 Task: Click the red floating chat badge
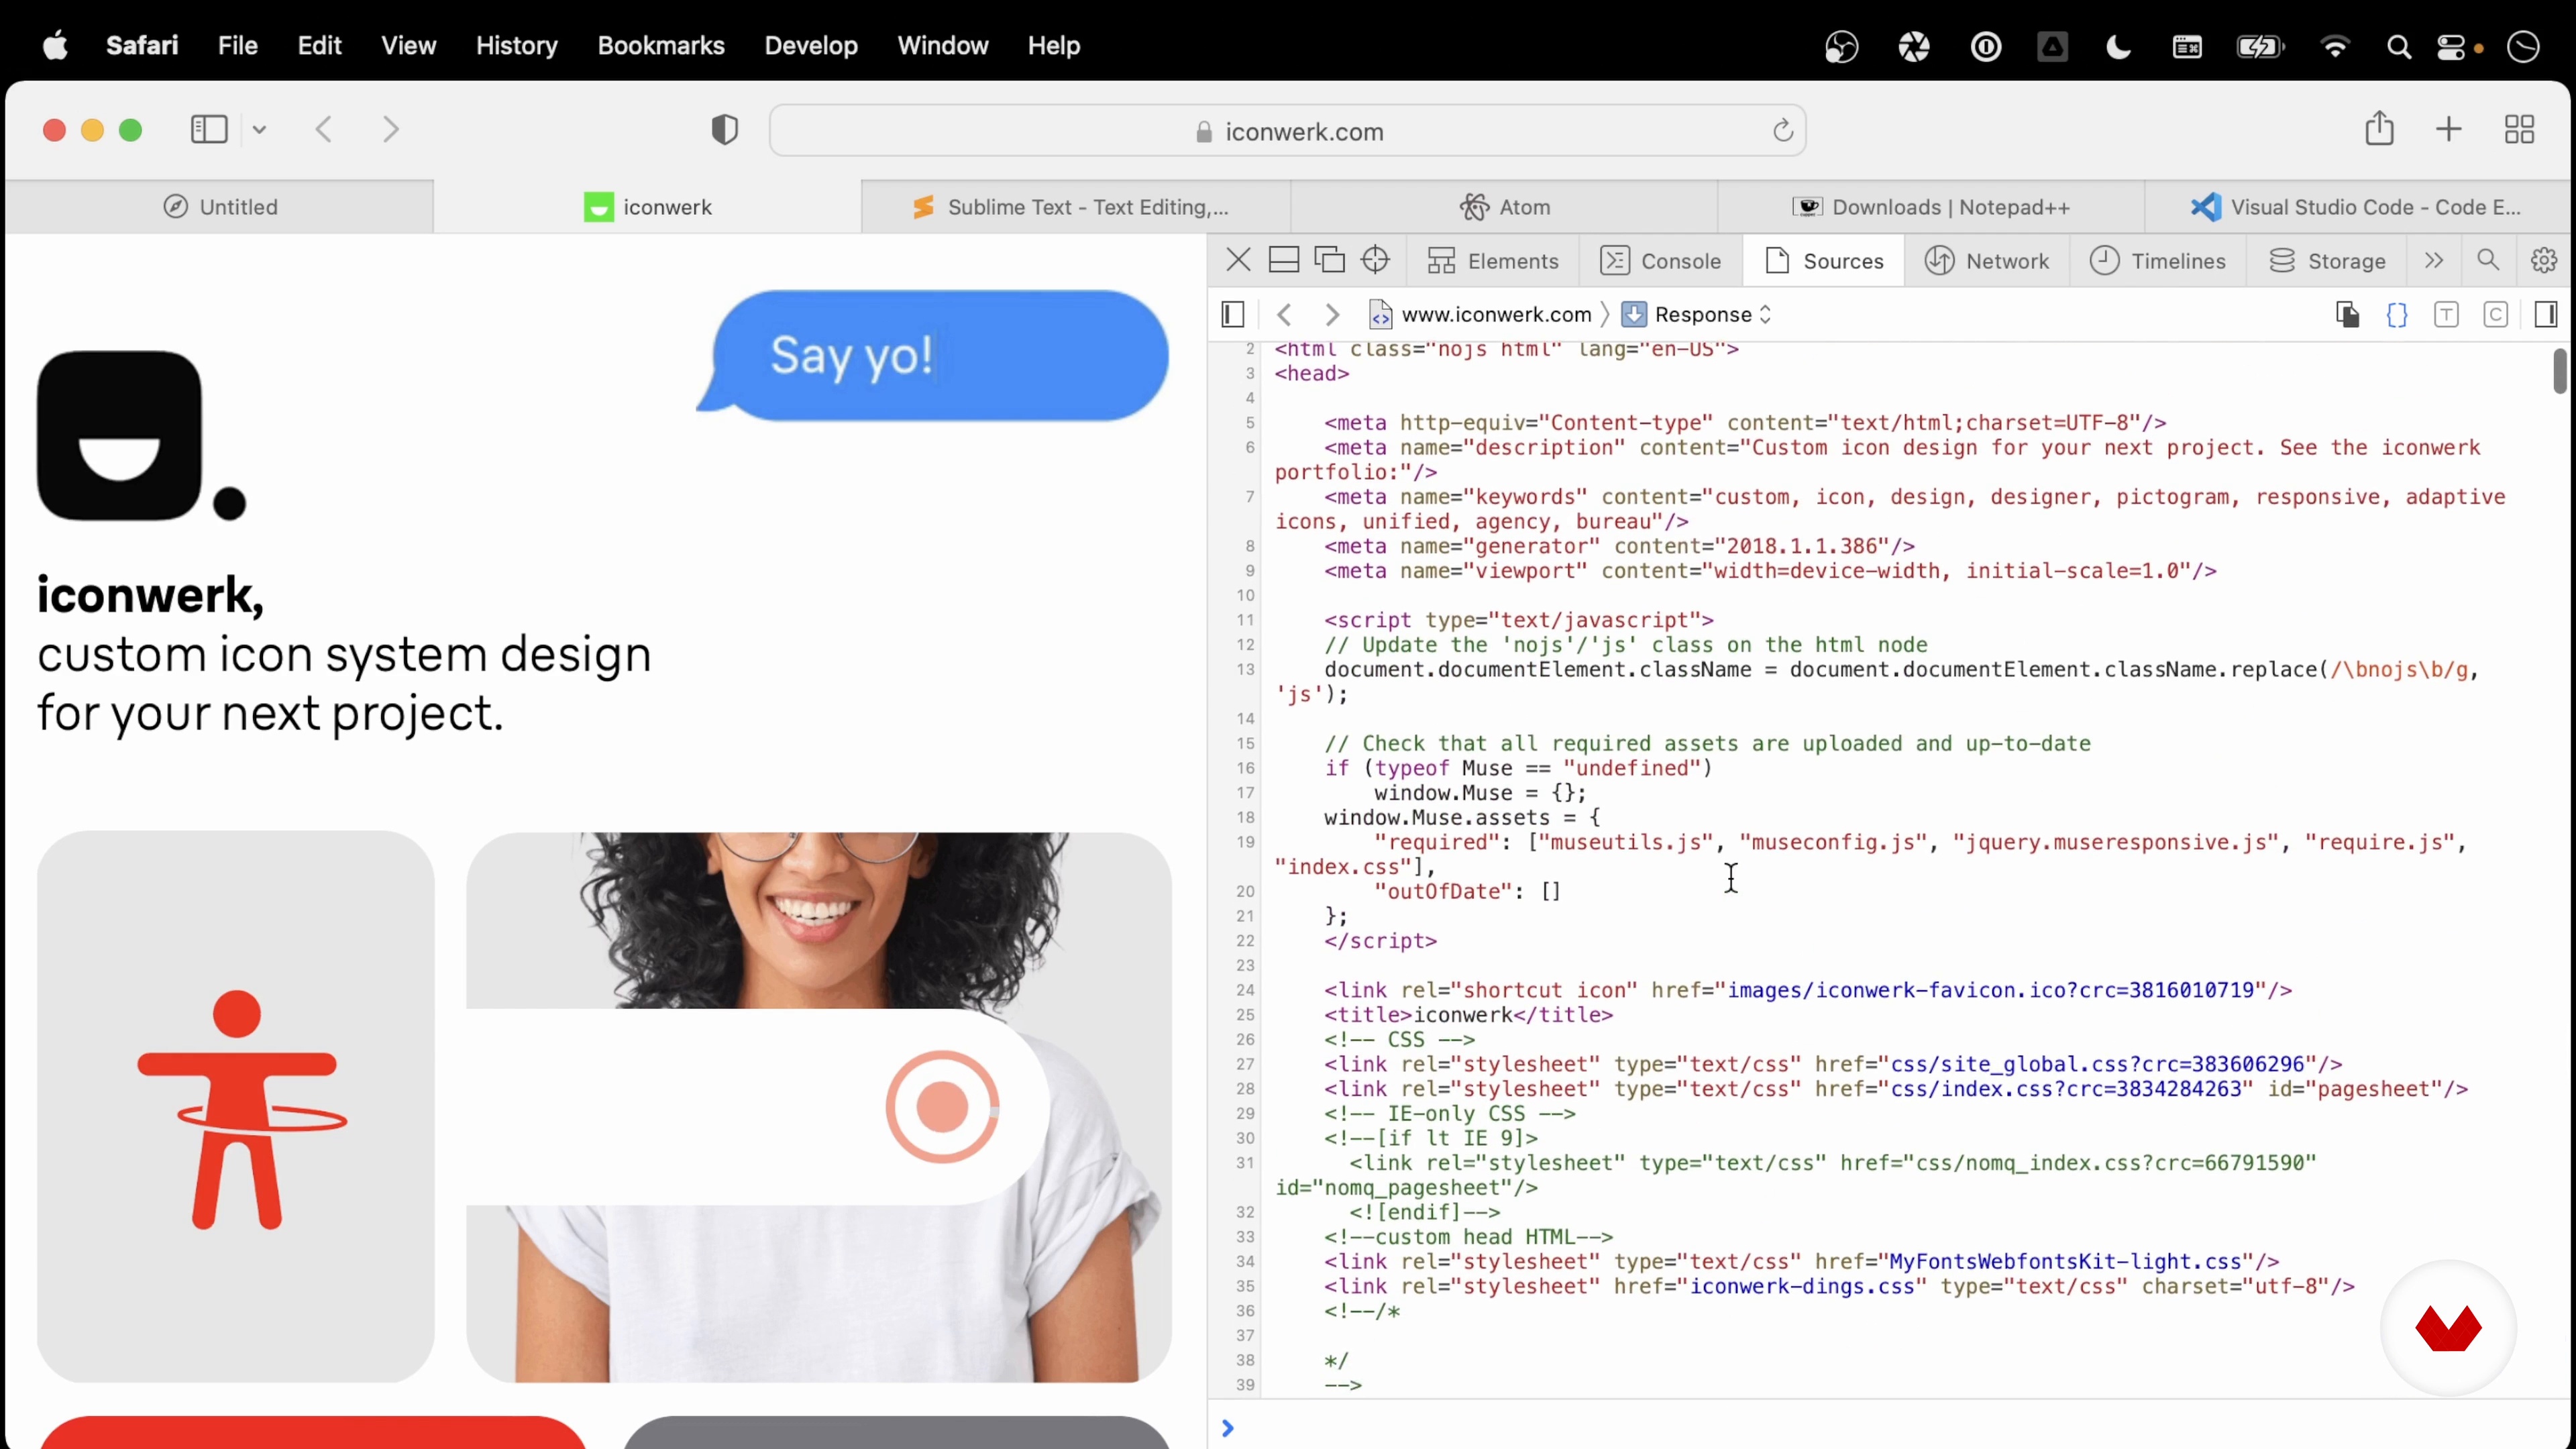pyautogui.click(x=2448, y=1328)
